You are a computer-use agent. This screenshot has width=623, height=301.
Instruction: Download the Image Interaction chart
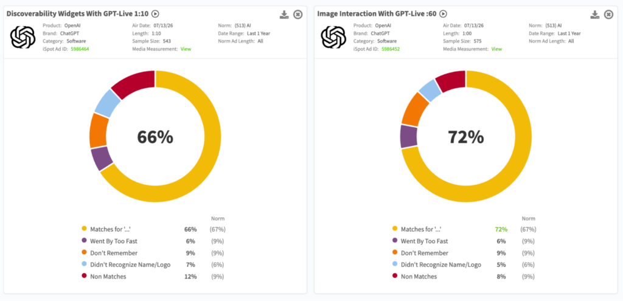[595, 15]
